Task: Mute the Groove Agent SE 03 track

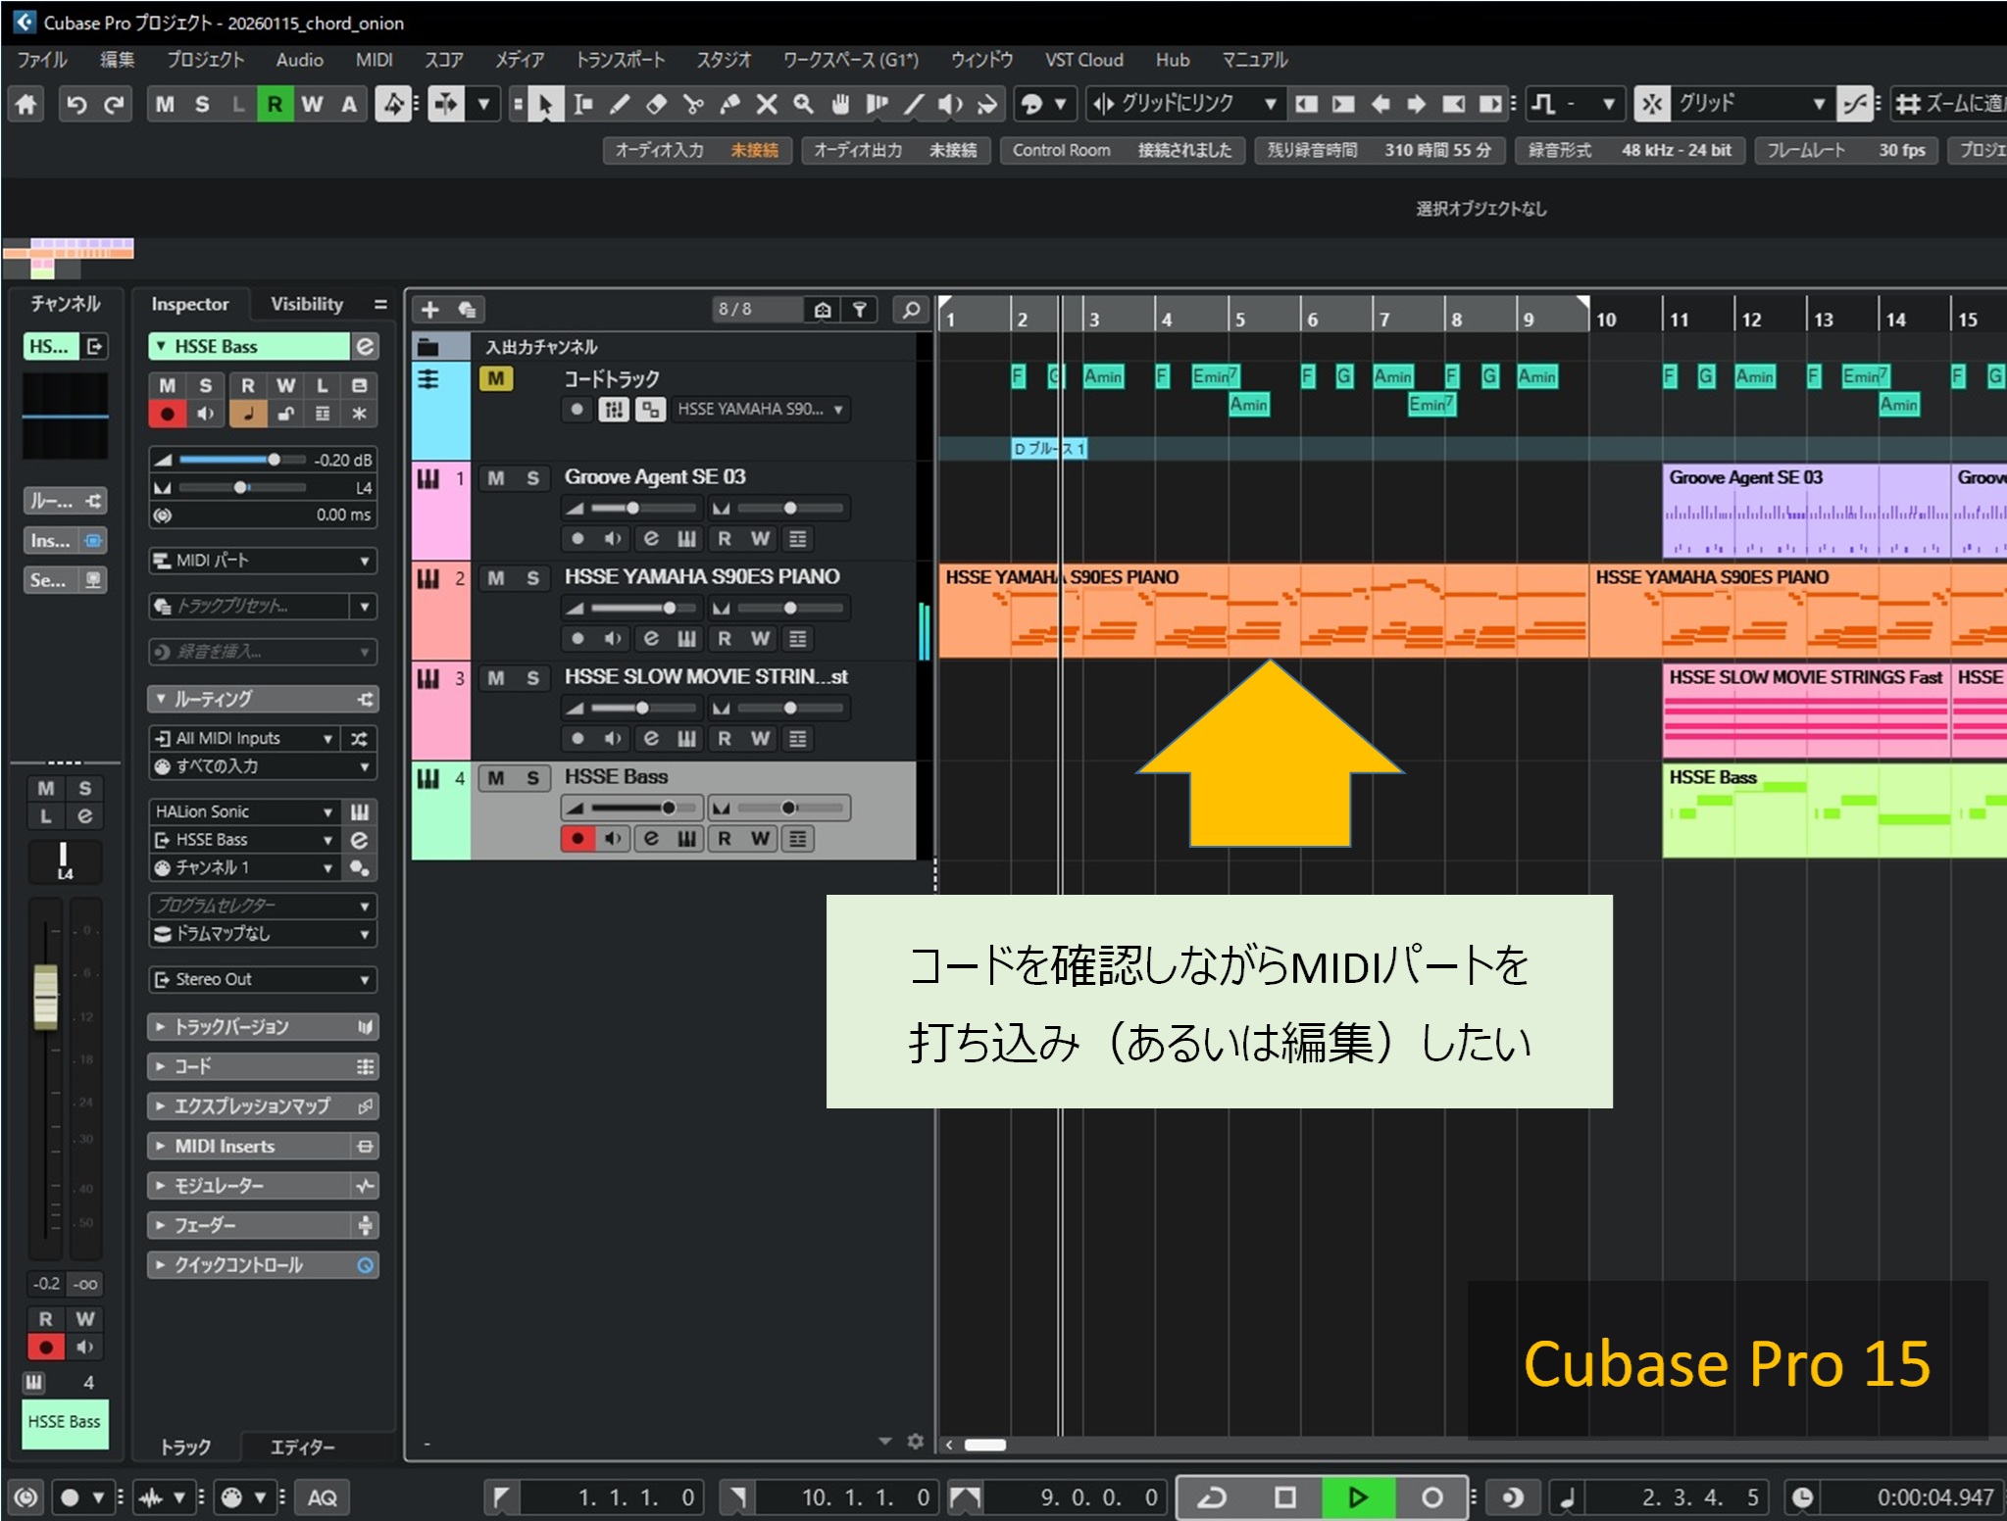Action: [x=496, y=478]
